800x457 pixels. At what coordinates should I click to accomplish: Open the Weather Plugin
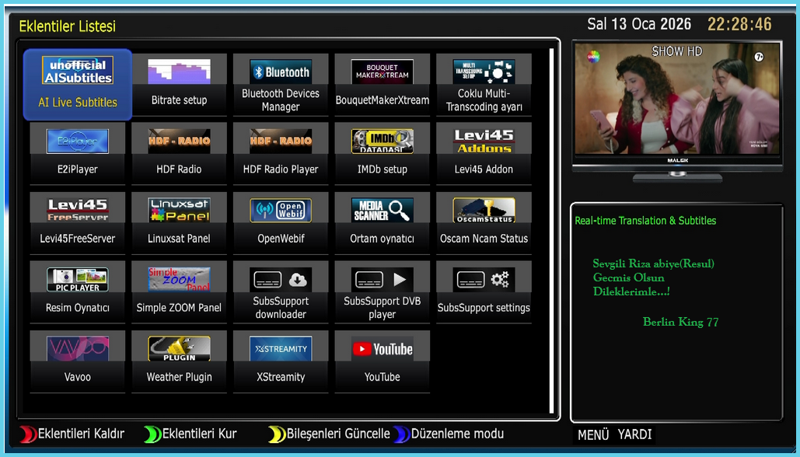(179, 361)
